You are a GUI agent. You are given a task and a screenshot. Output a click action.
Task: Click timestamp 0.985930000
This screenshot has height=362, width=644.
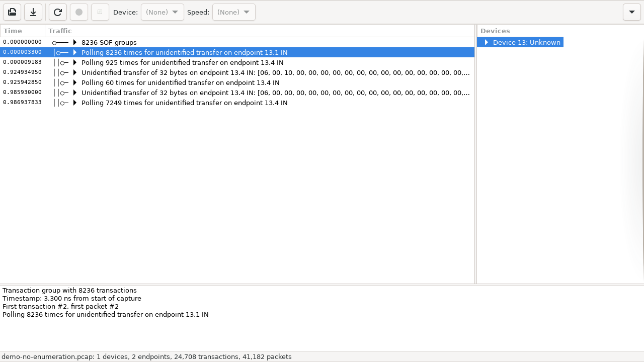[23, 93]
